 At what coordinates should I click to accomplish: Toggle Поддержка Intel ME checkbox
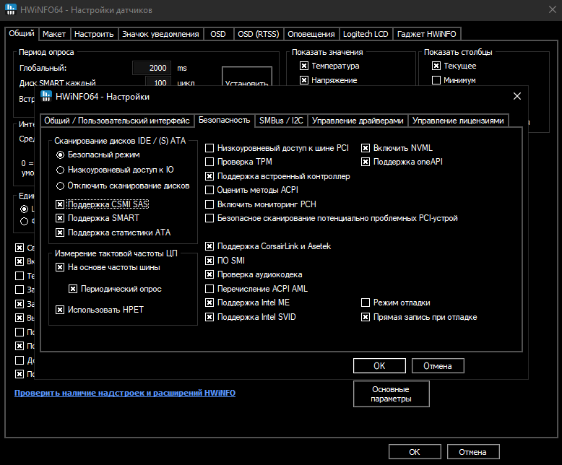point(209,303)
